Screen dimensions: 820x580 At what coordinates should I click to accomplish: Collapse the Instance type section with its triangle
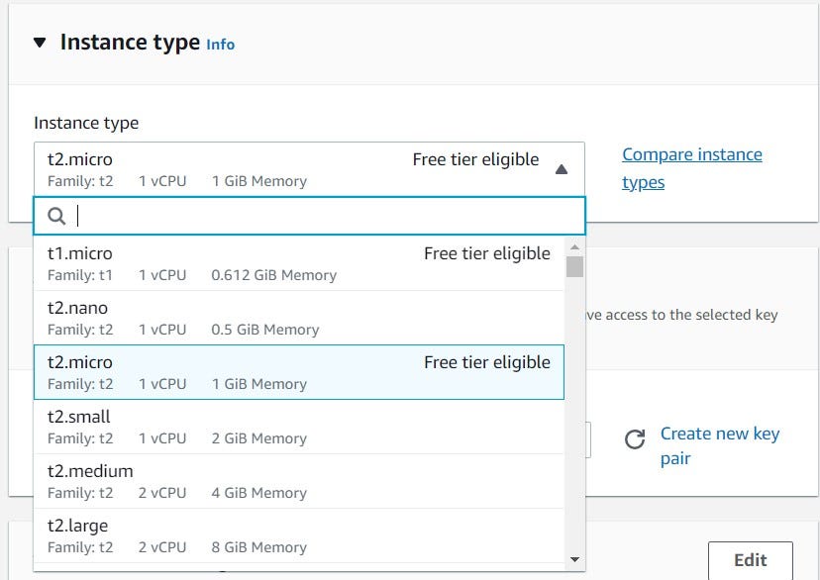[x=39, y=42]
